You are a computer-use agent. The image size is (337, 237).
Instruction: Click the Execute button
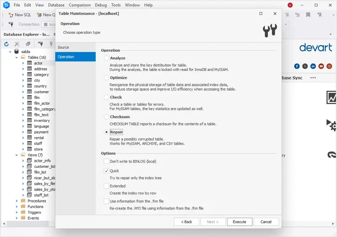click(239, 222)
